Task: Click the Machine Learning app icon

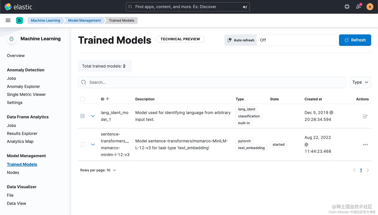Action: point(11,39)
